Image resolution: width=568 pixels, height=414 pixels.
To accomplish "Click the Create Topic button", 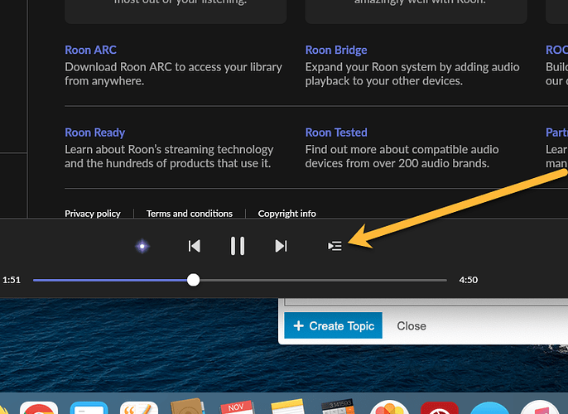I will click(x=333, y=325).
